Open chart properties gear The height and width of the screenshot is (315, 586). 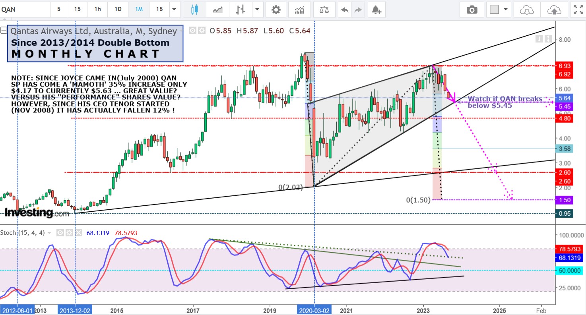click(276, 10)
